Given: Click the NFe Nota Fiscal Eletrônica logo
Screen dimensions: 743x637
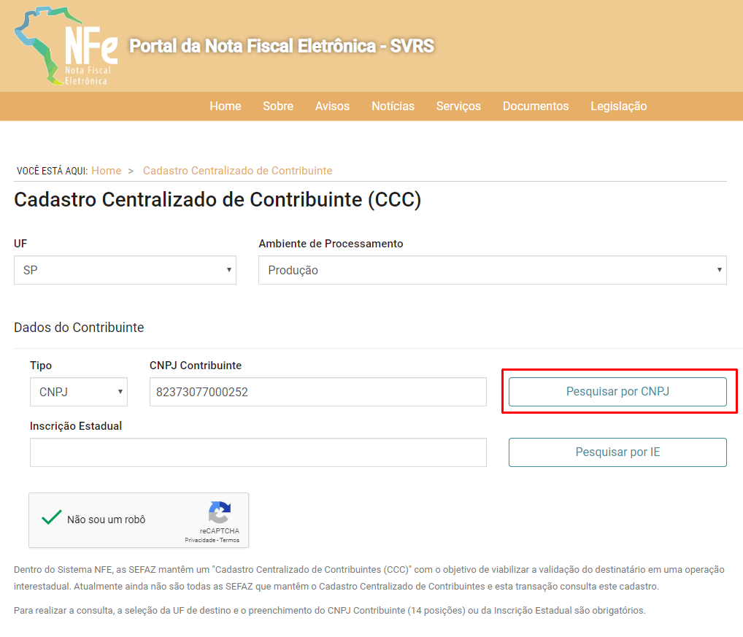Looking at the screenshot, I should (x=66, y=46).
